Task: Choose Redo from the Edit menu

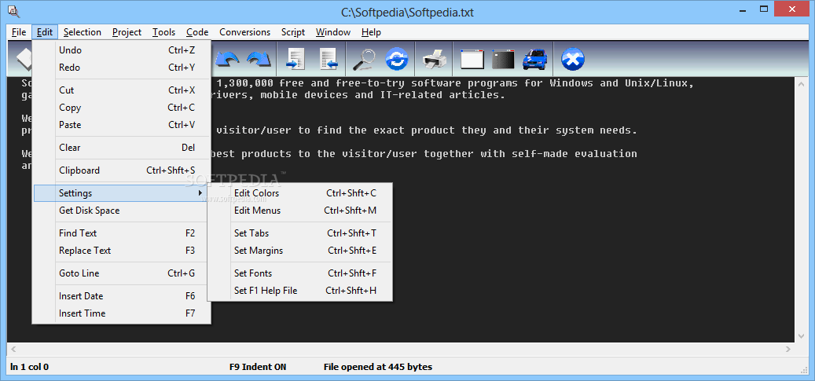Action: (122, 68)
